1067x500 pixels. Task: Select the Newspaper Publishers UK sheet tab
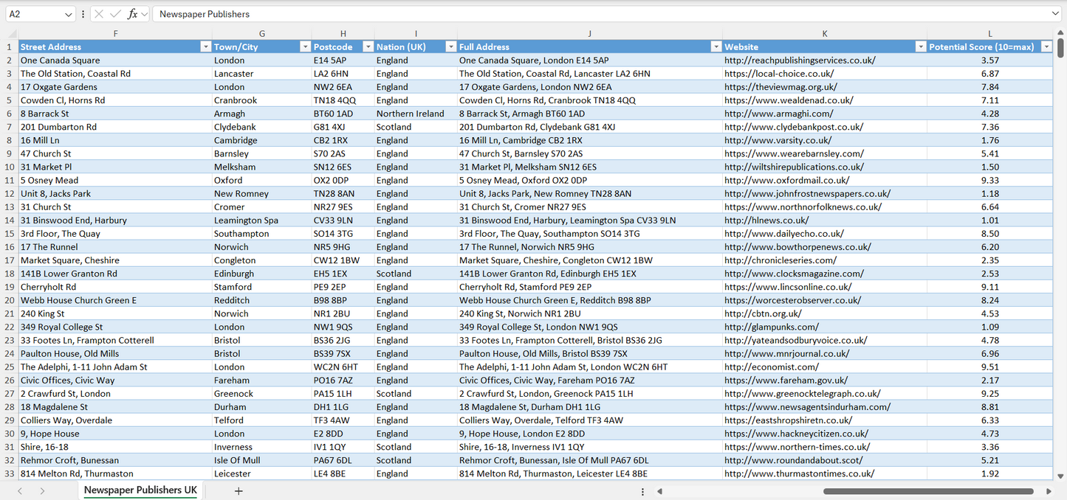140,490
